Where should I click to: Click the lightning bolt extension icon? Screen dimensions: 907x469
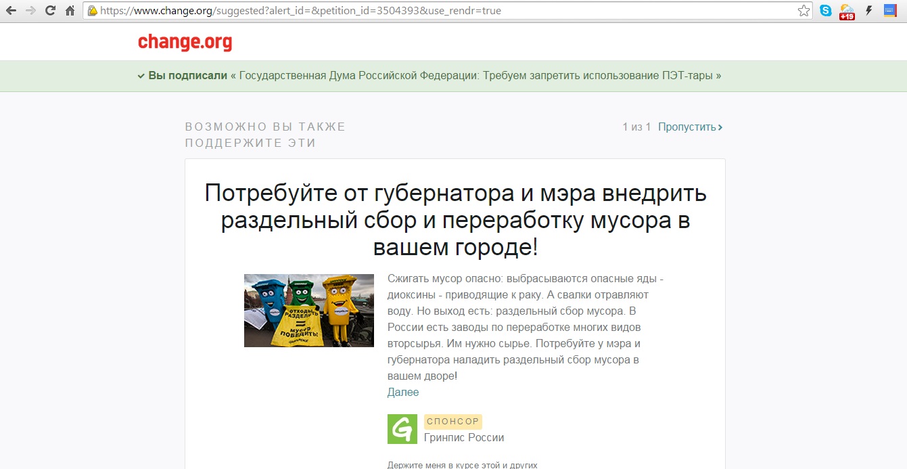point(869,11)
